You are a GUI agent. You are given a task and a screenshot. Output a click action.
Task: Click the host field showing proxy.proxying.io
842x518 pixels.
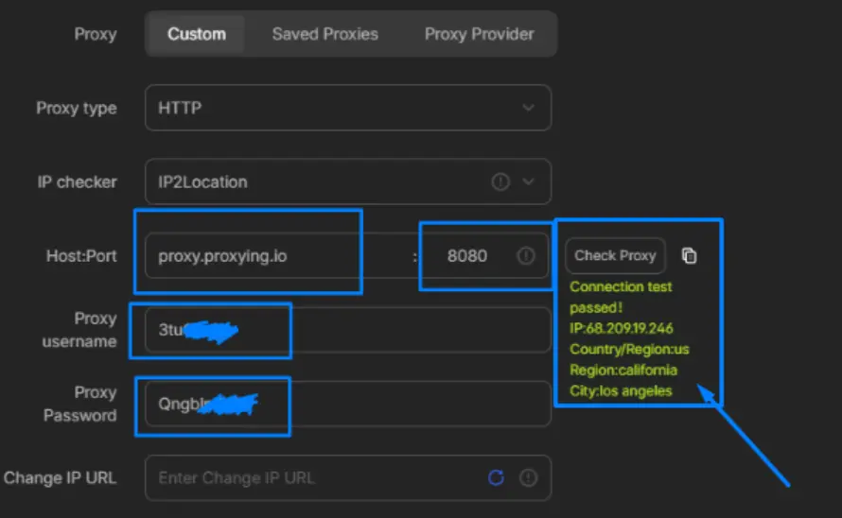[274, 256]
